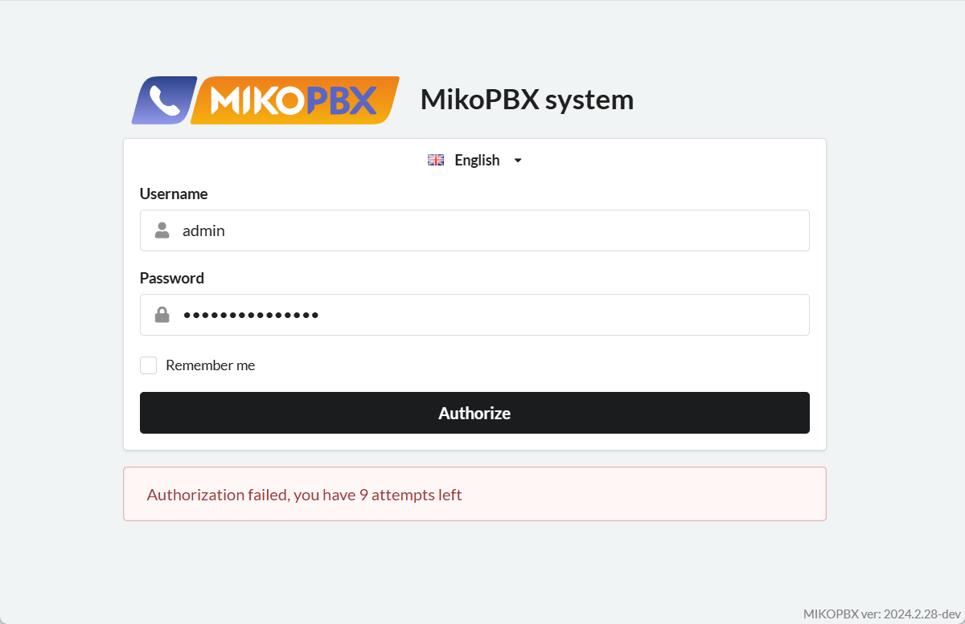The height and width of the screenshot is (624, 965).
Task: Click the masked password dots
Action: click(251, 315)
